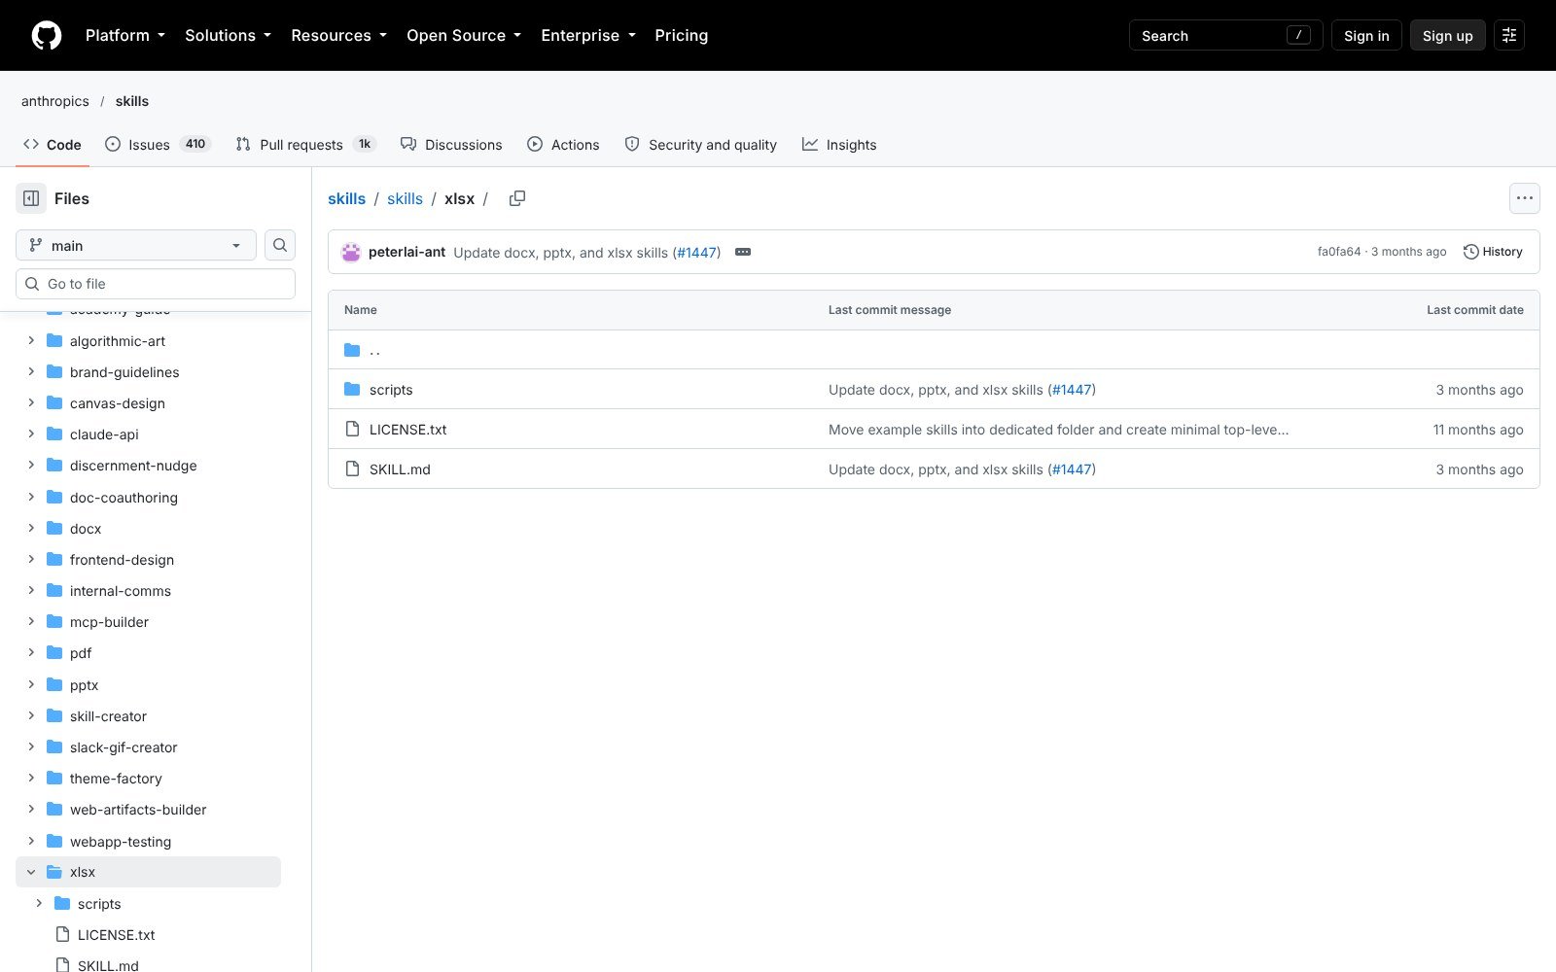Open the appearance settings icon in header
The width and height of the screenshot is (1556, 972).
1509,35
